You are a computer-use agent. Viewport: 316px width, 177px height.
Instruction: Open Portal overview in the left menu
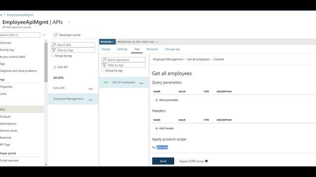click(x=9, y=161)
